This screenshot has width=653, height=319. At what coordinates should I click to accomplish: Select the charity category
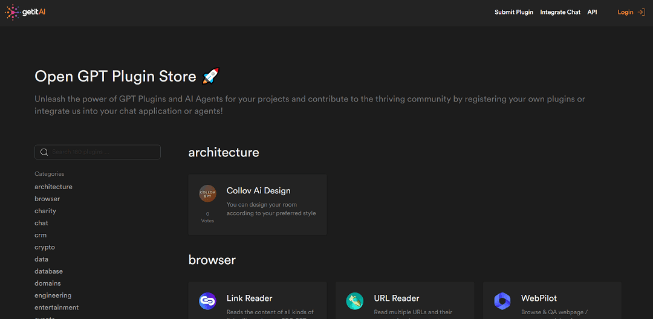pos(45,211)
